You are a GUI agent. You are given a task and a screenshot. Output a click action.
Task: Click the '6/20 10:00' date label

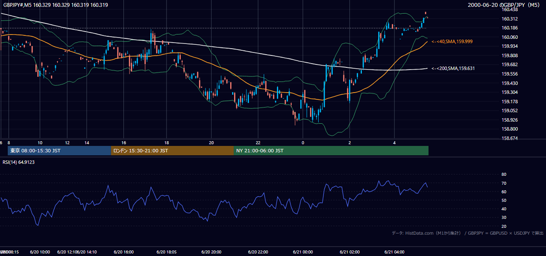40,252
